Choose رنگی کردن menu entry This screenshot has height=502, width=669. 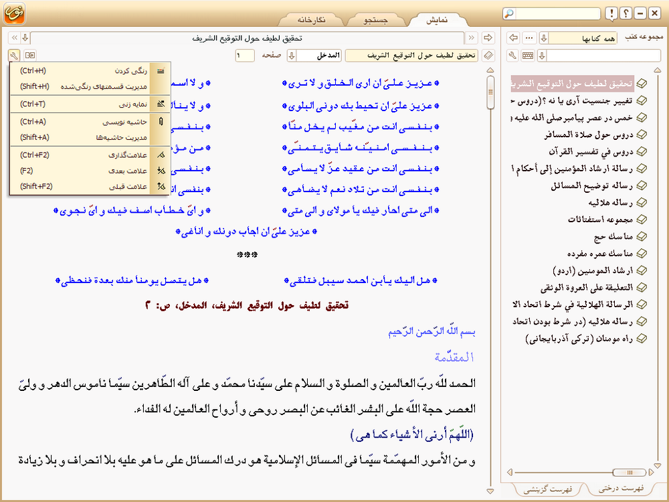90,71
